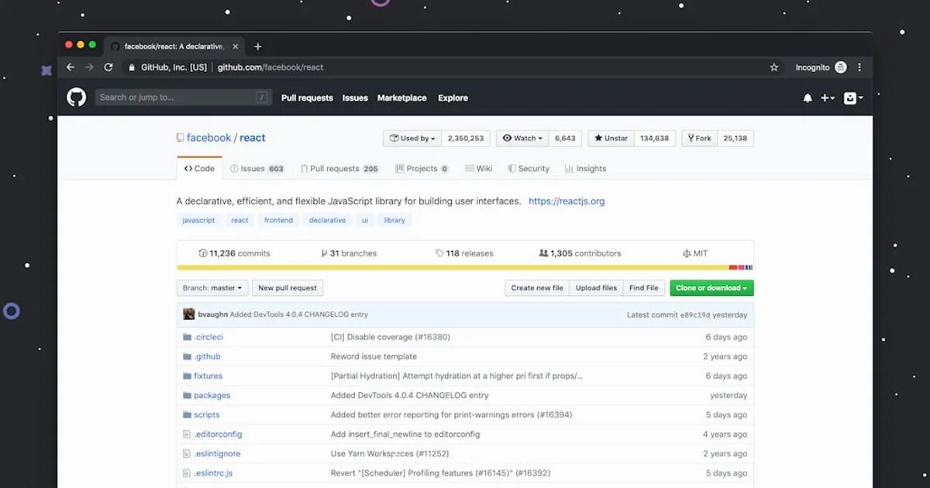Click the GitHub octocat logo

[75, 98]
